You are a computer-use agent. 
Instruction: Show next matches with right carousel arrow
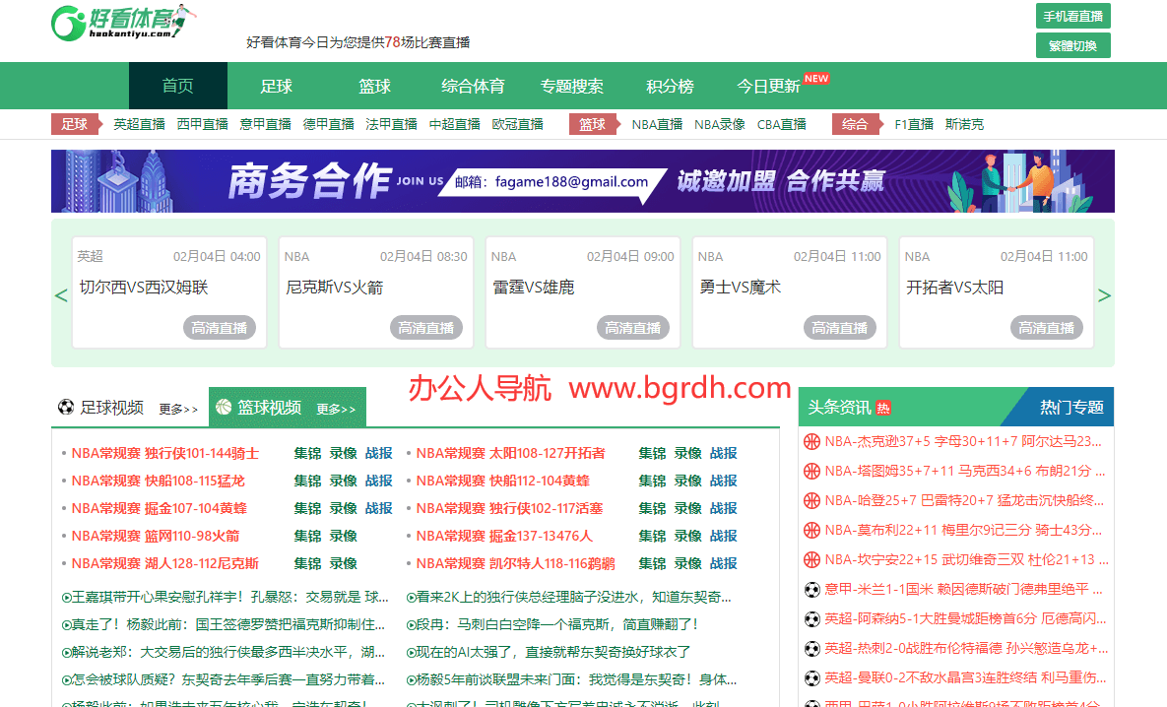tap(1105, 295)
